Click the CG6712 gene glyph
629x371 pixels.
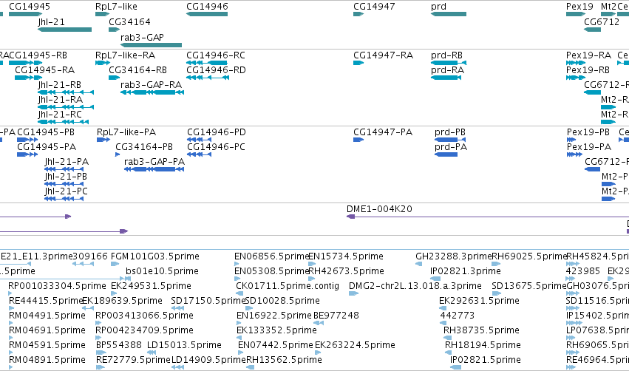592,30
